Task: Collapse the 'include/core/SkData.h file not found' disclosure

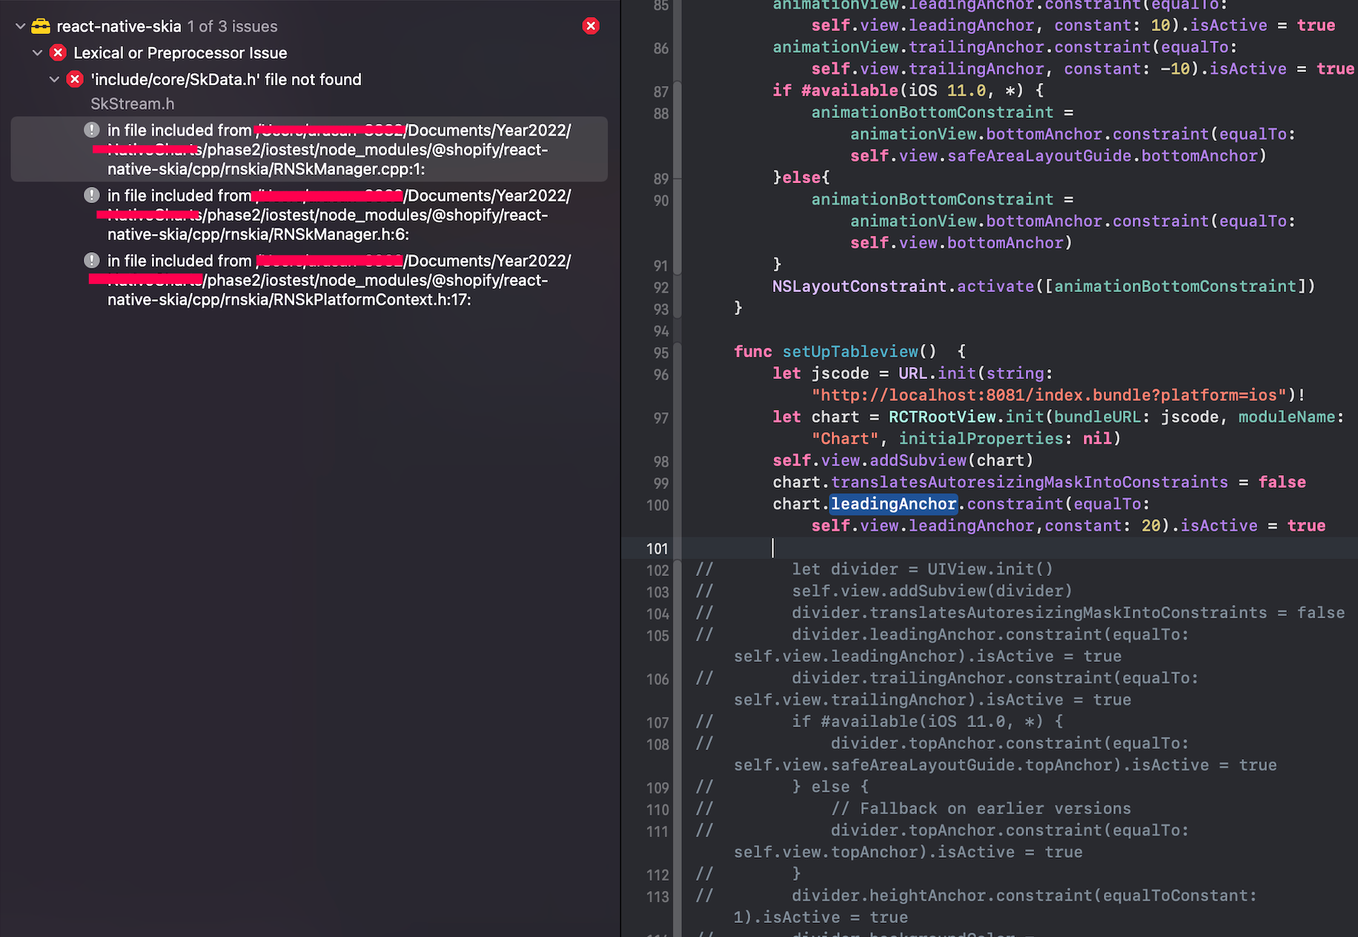Action: pyautogui.click(x=54, y=79)
